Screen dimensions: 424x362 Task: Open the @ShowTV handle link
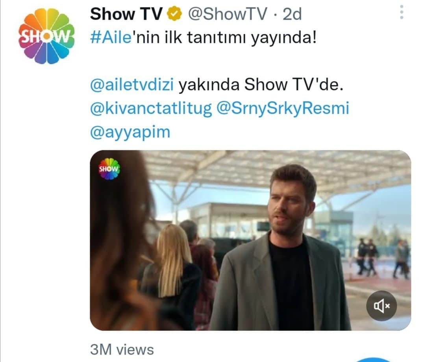coord(228,14)
